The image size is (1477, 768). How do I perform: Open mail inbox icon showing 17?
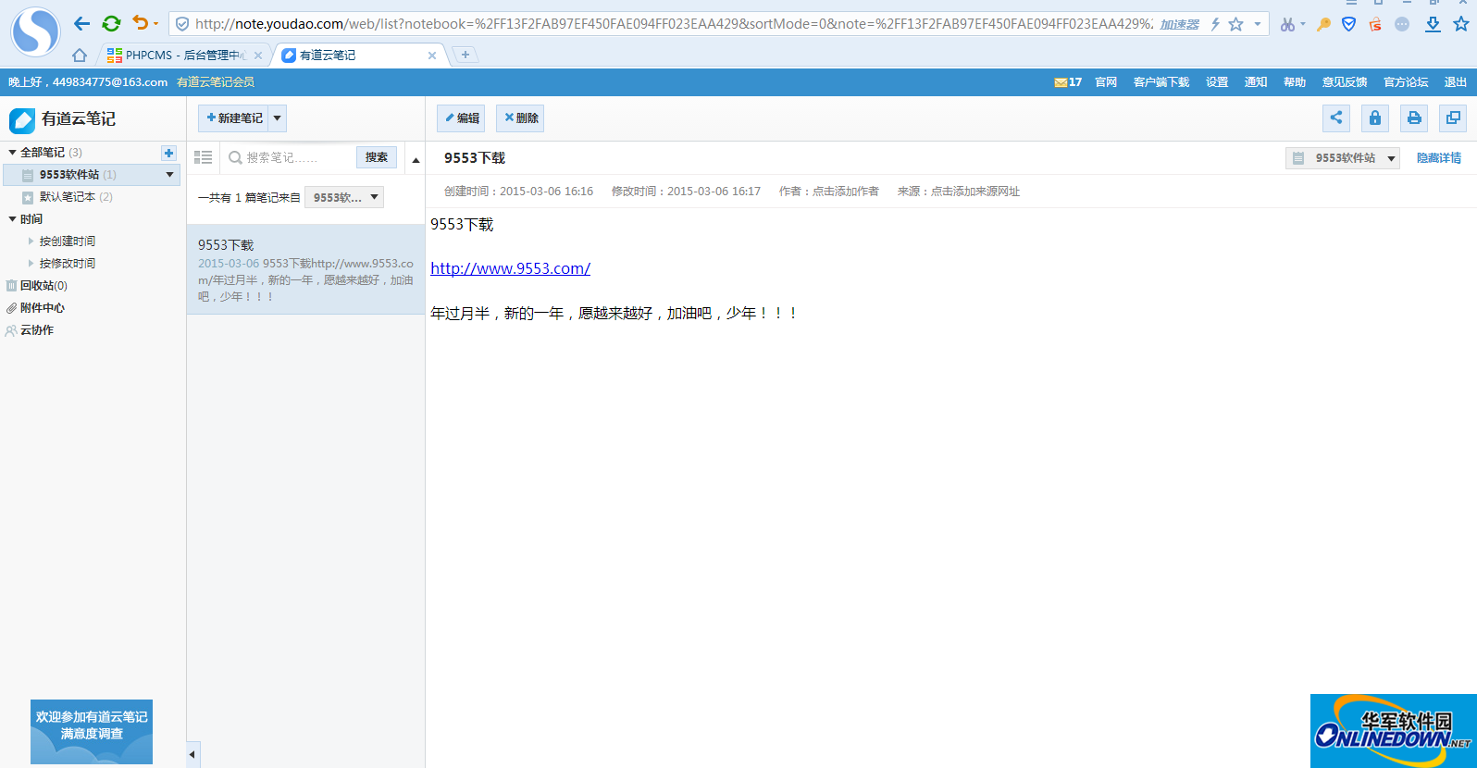click(x=1067, y=82)
